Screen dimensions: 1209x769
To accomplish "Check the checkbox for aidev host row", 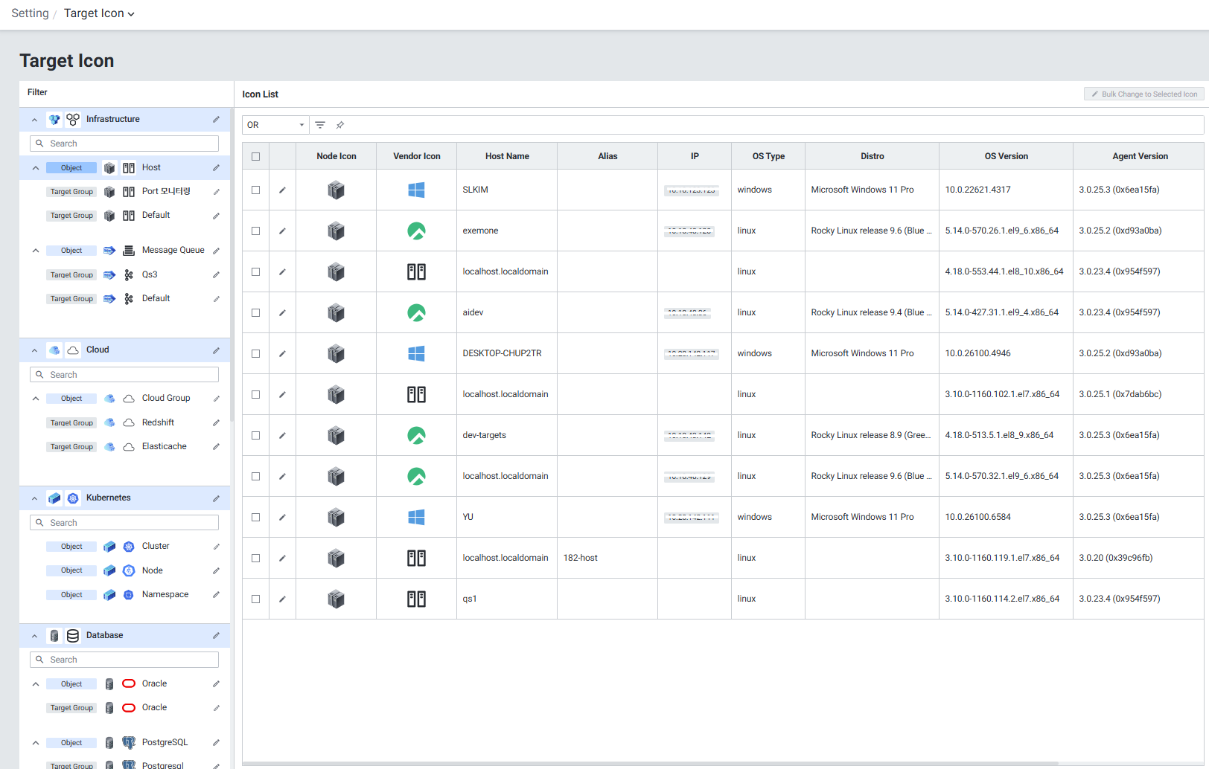I will click(x=256, y=313).
